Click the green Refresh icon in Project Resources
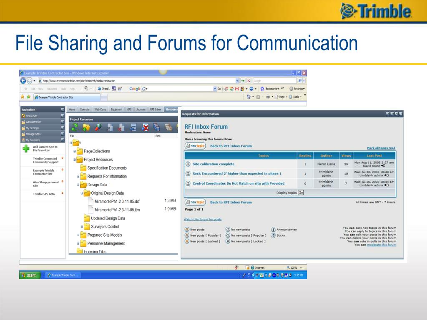 (74, 127)
